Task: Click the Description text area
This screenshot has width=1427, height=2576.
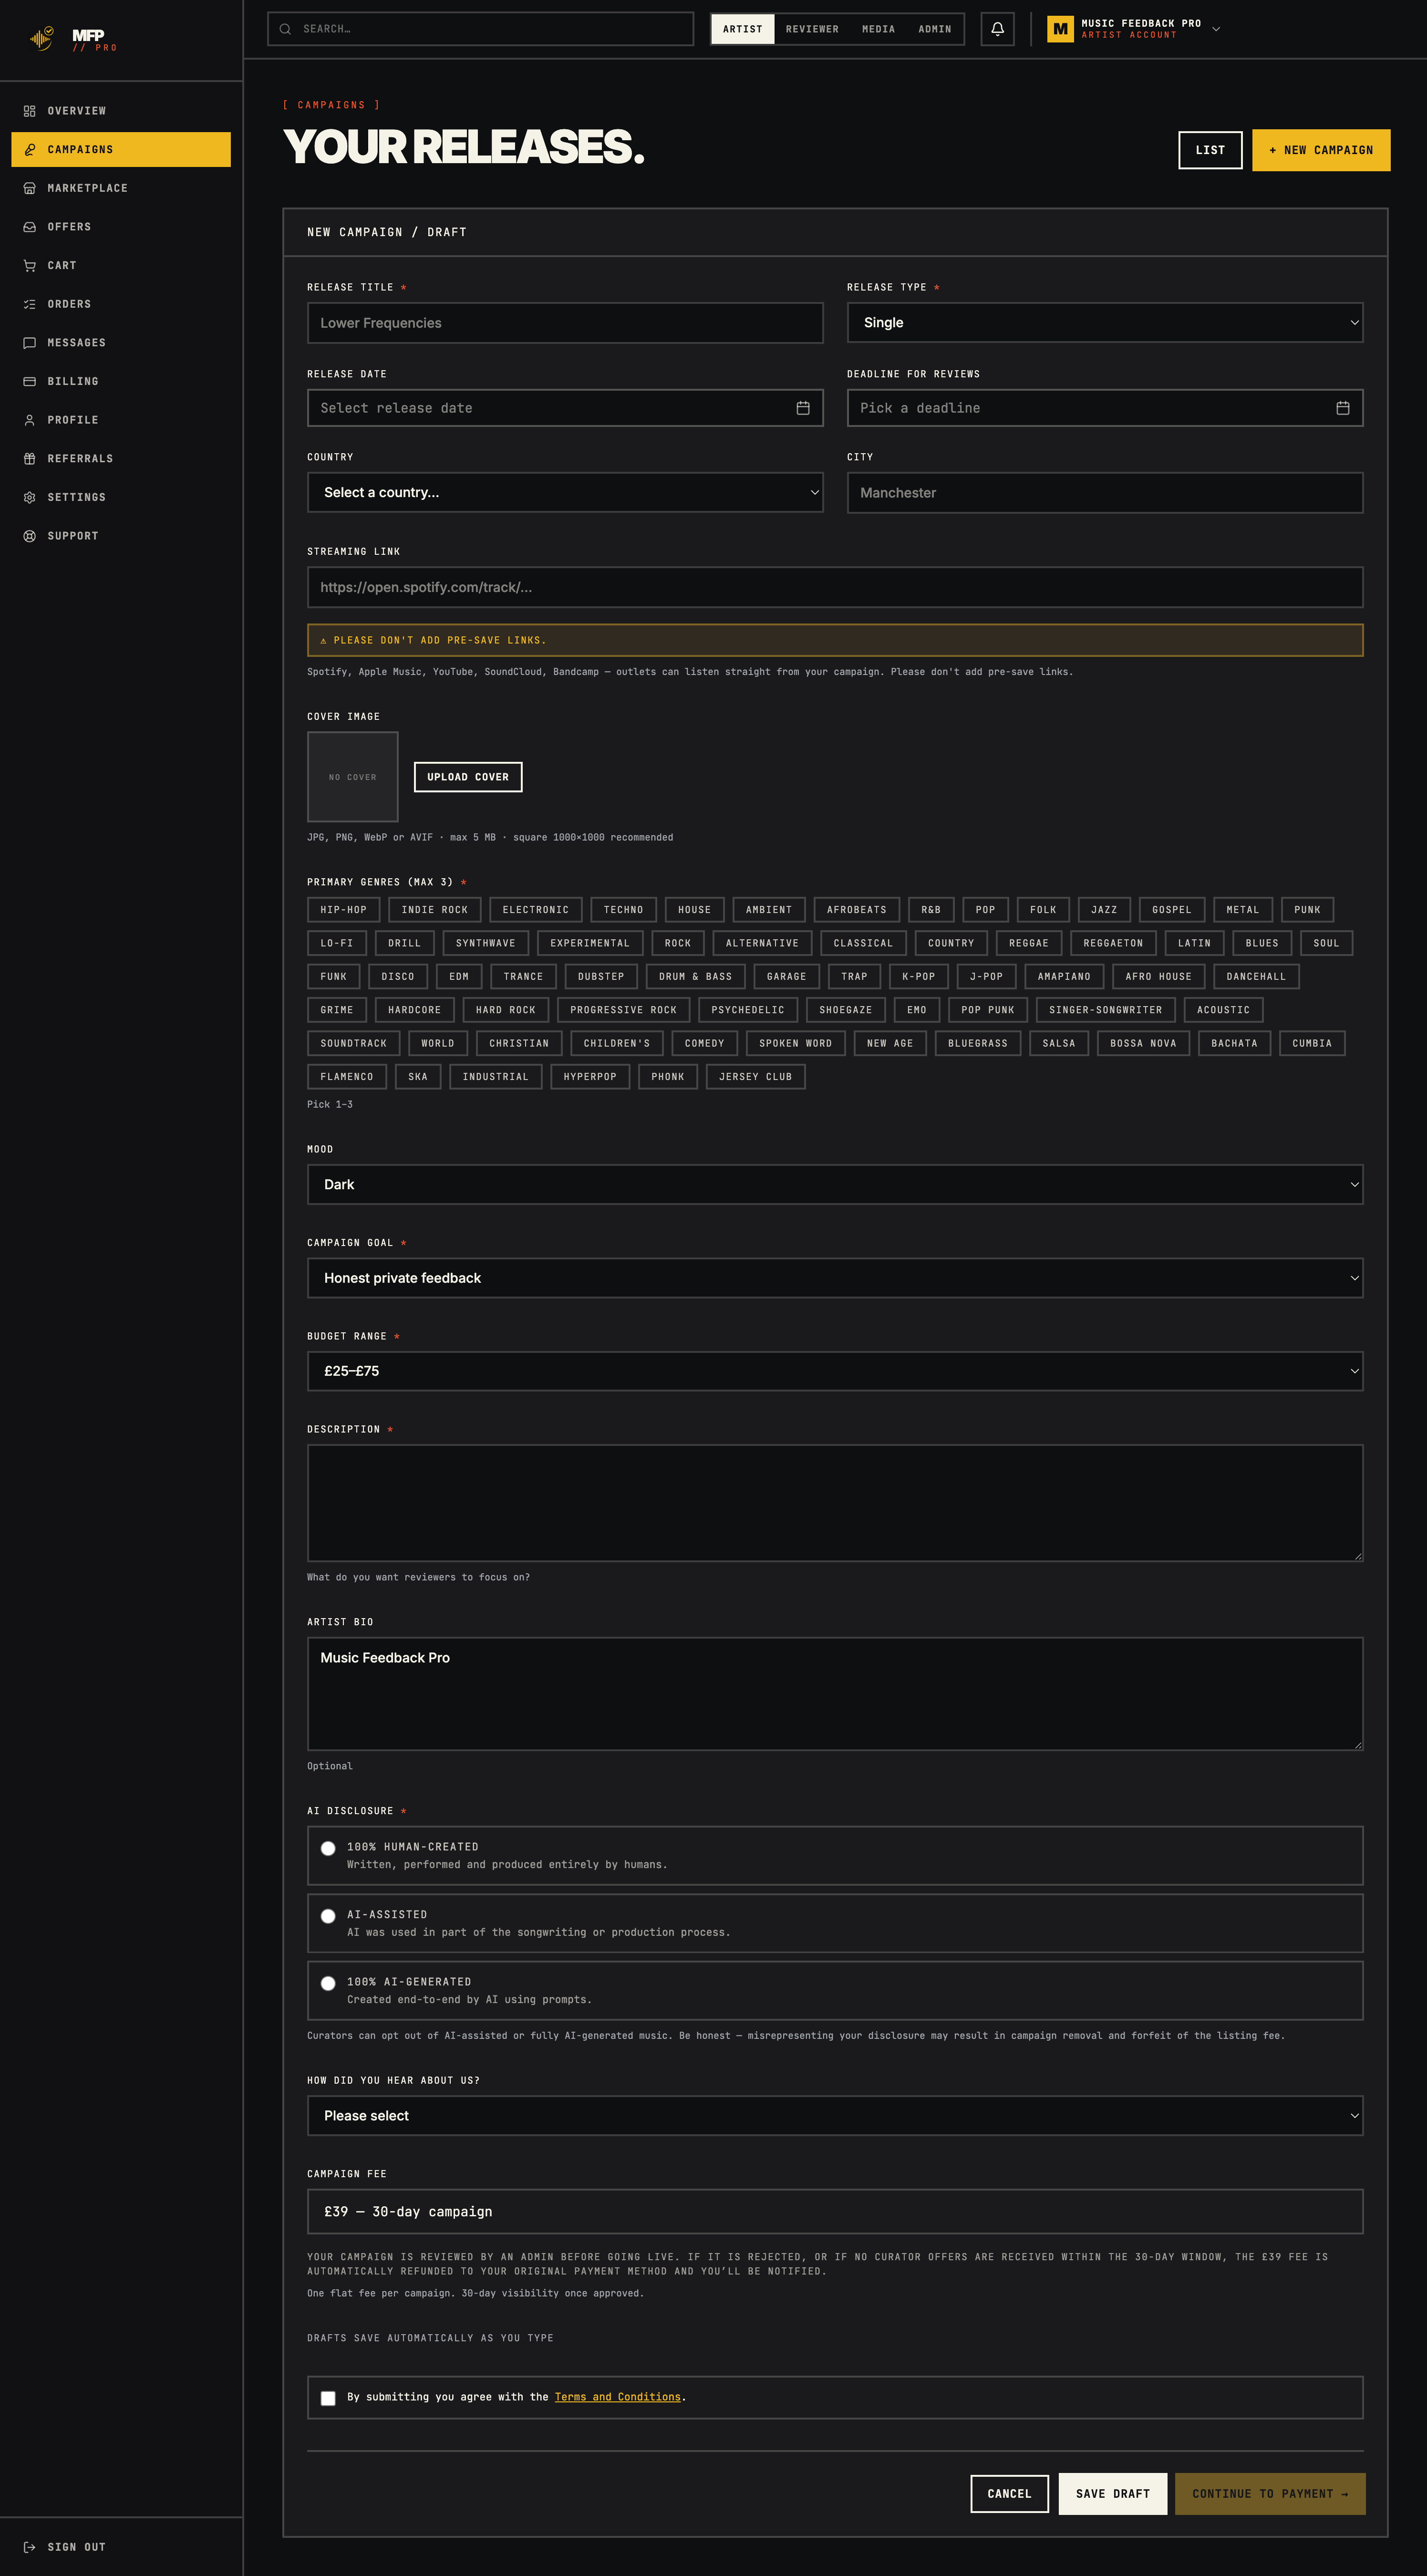Action: click(835, 1503)
